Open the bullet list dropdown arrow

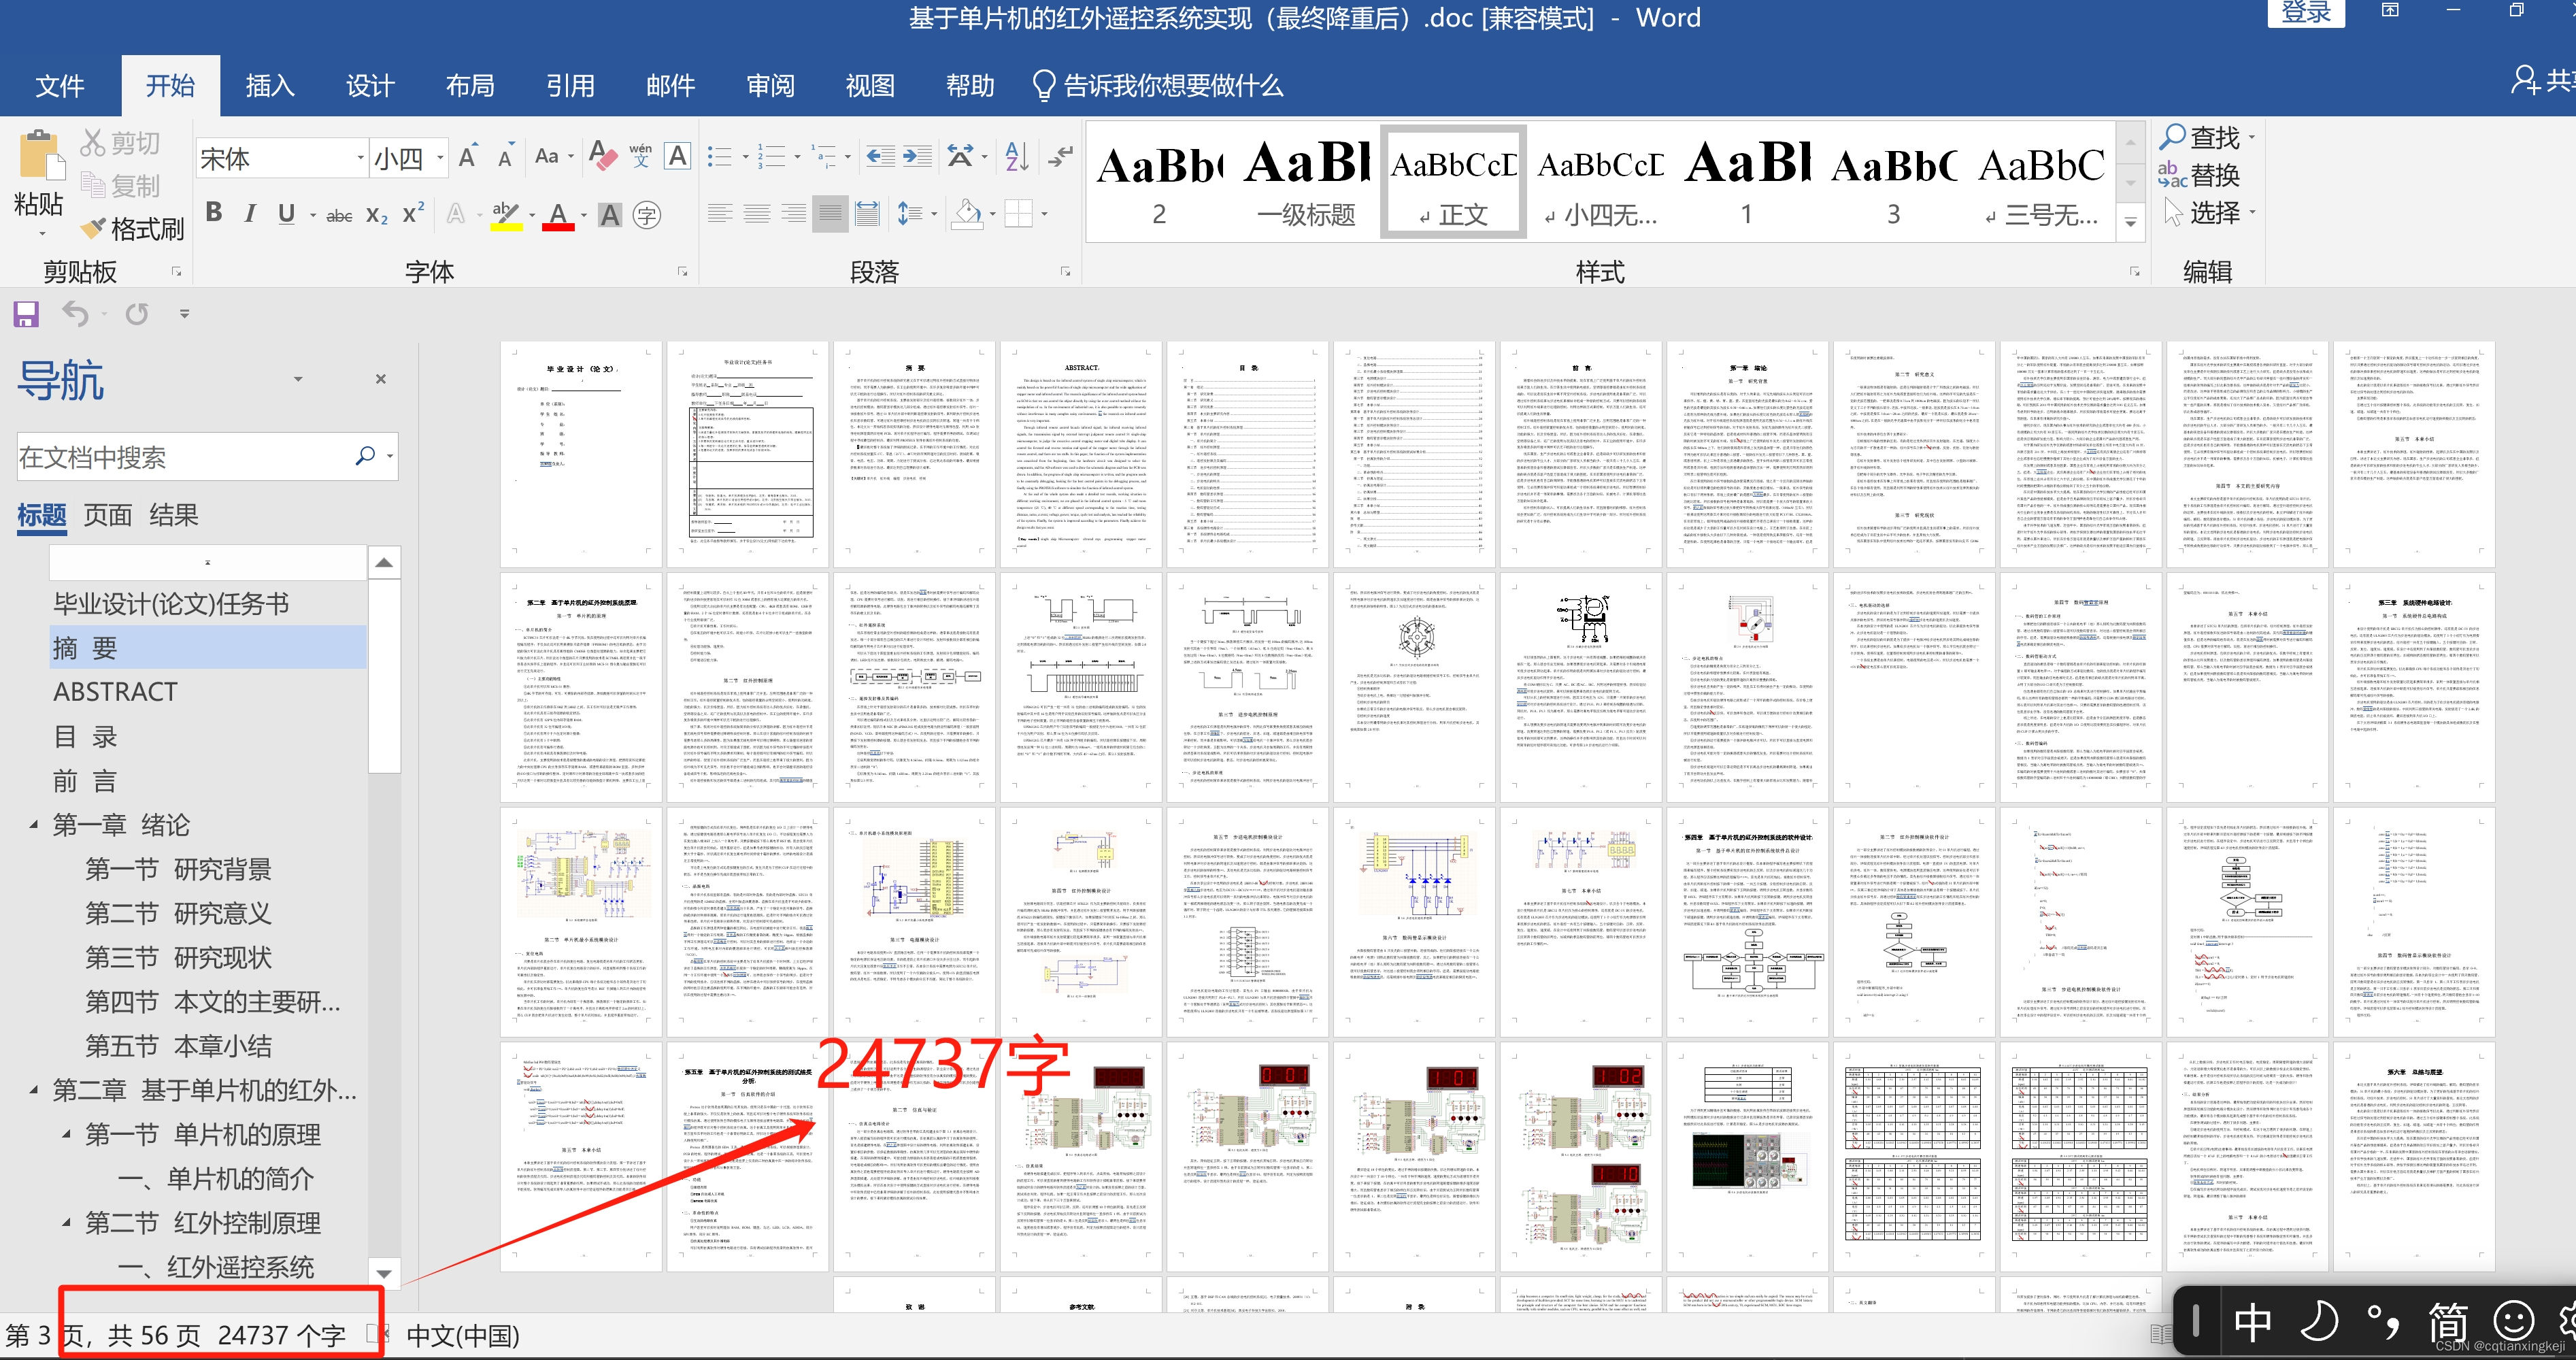click(745, 157)
